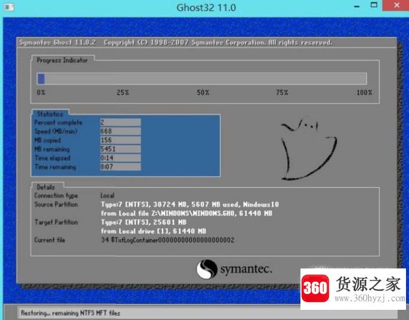This screenshot has height=320, width=409.
Task: Maximize the Ghost32 11.0 window
Action: pos(374,5)
